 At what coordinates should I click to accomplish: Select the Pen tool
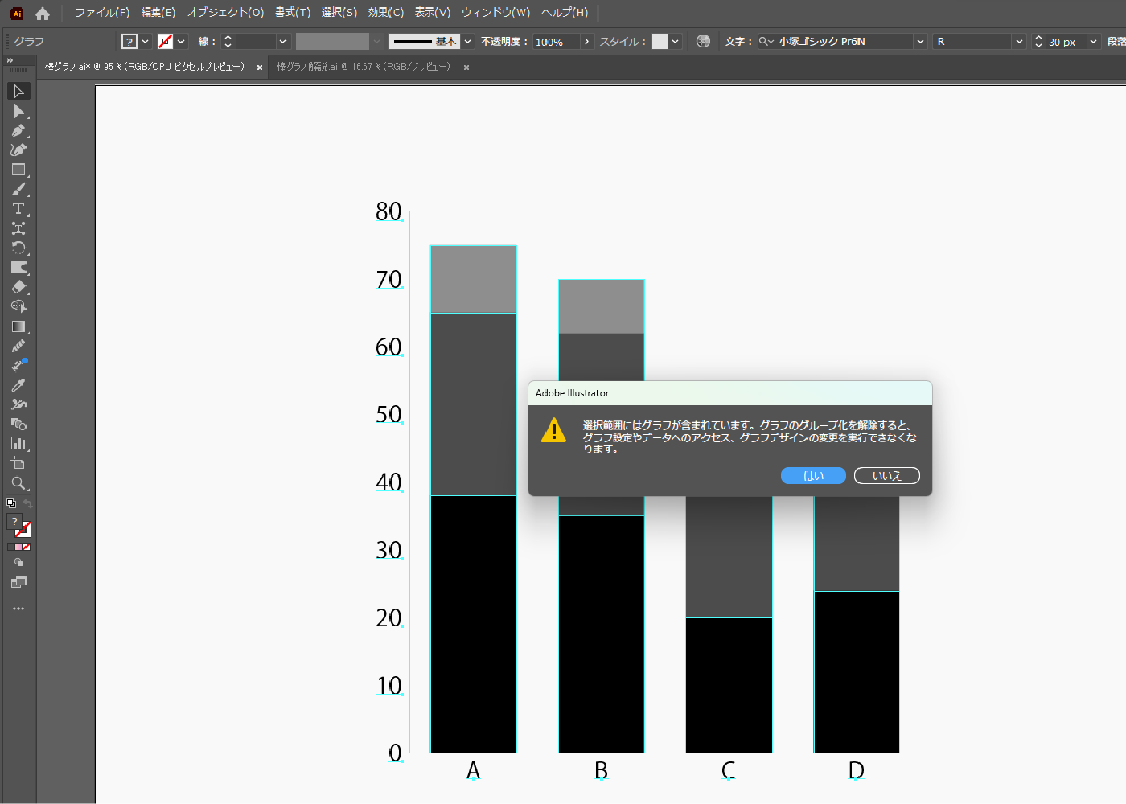(18, 130)
